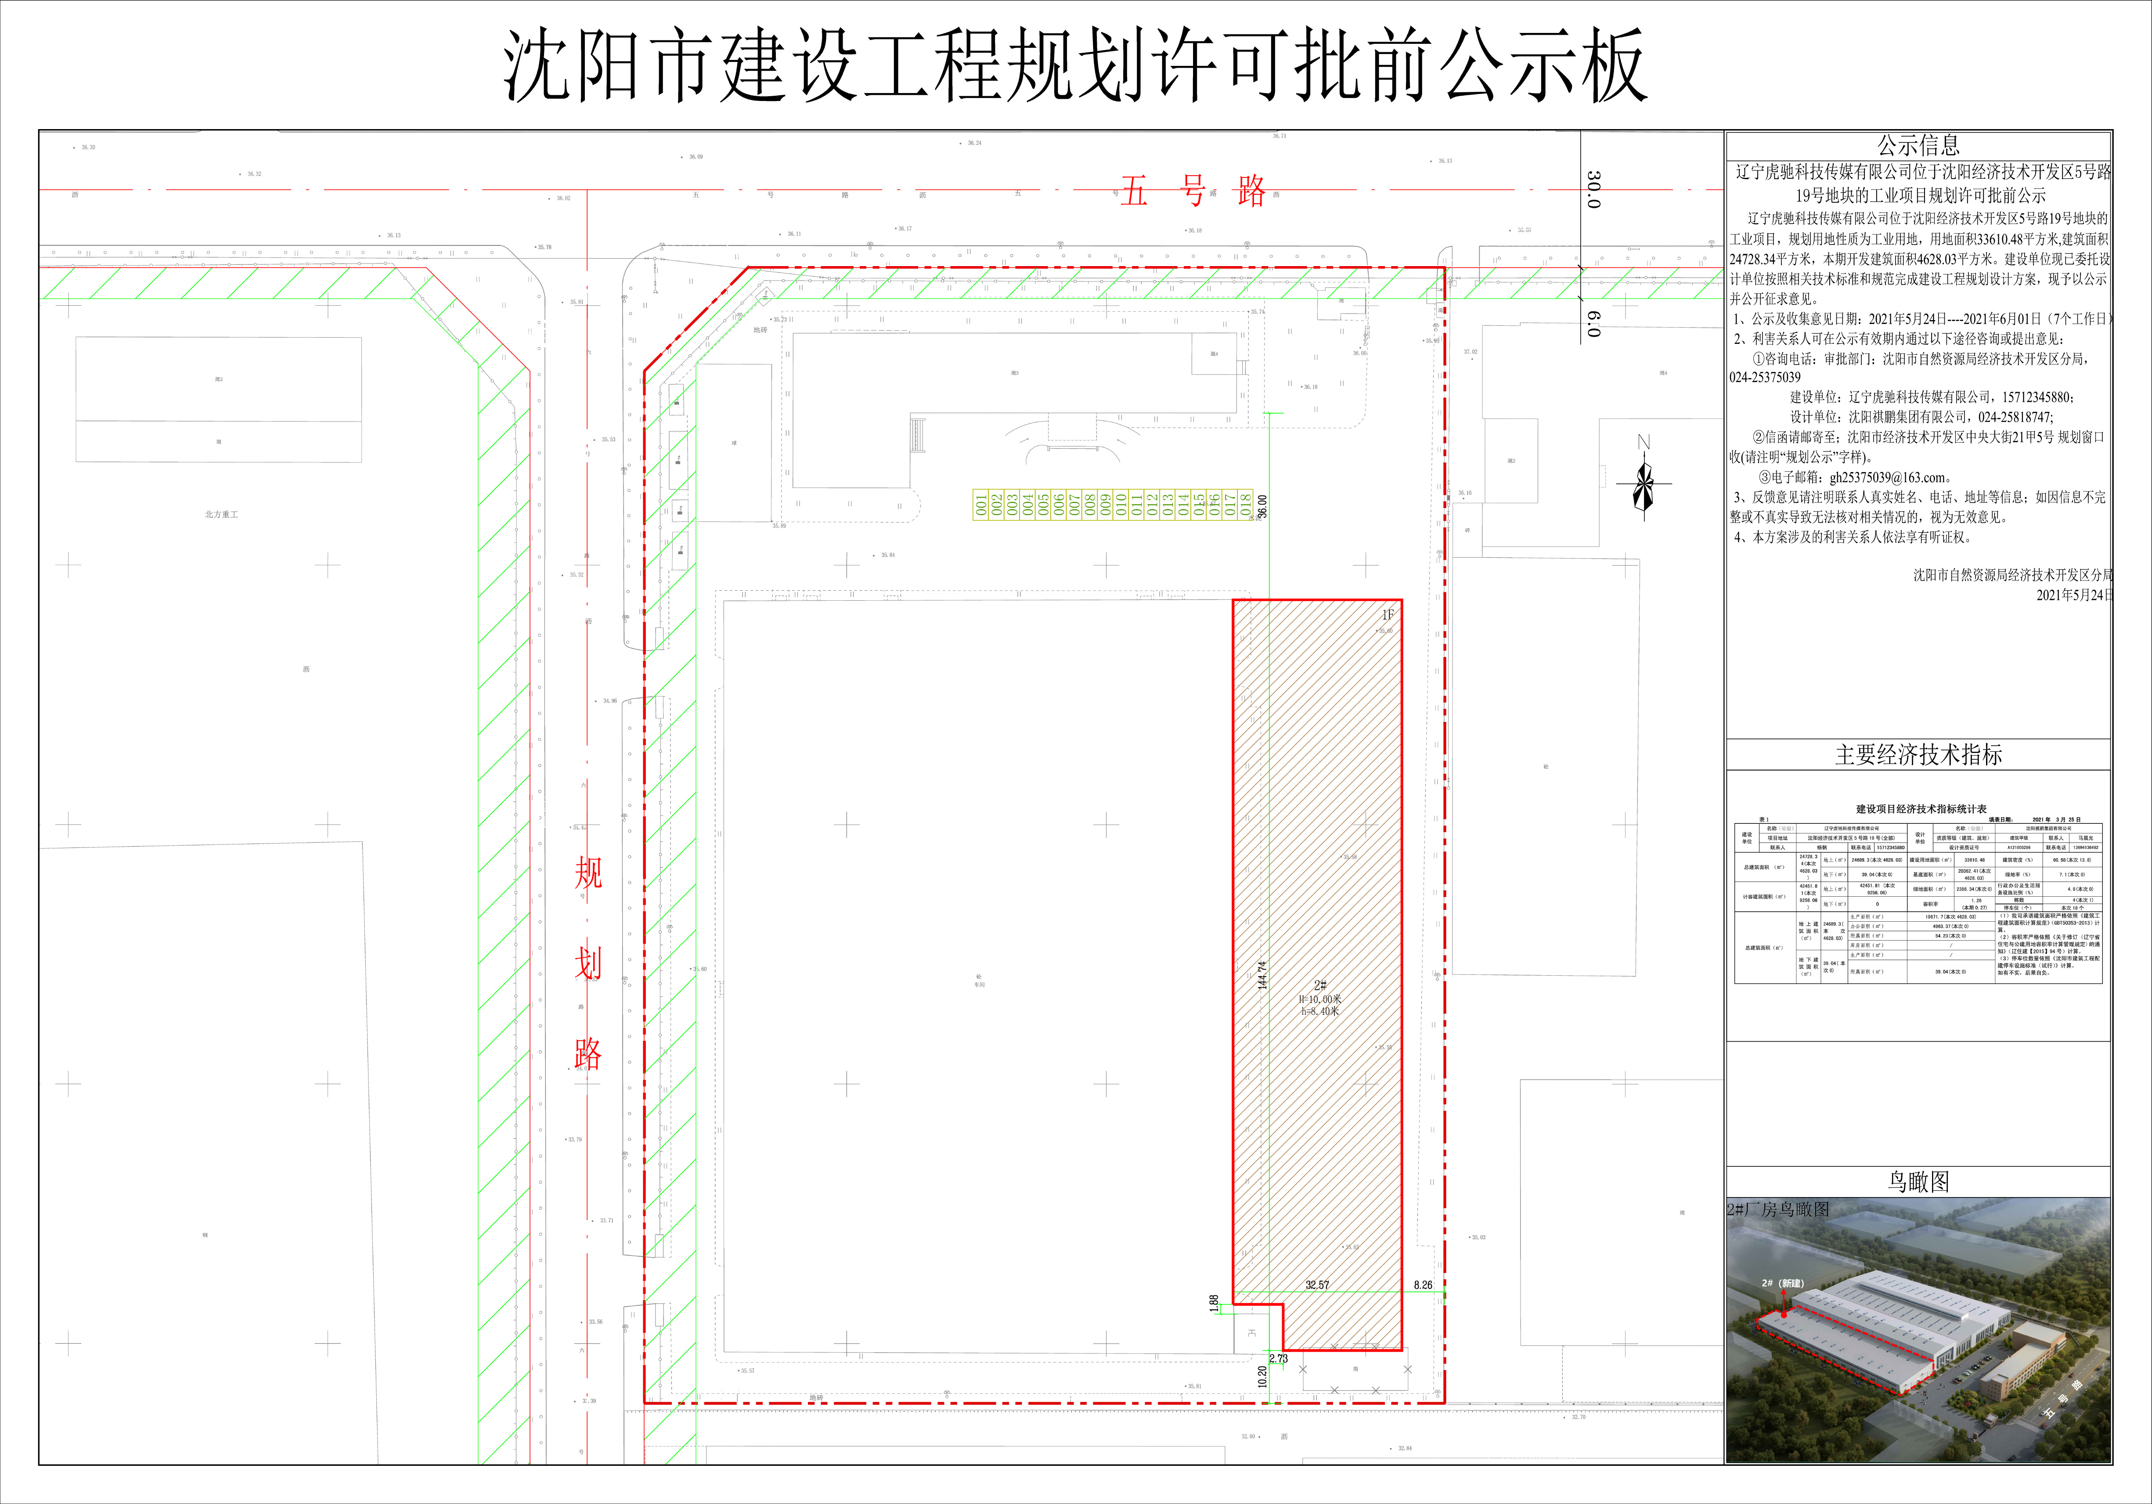Click the 30.0 road setback dimension
The height and width of the screenshot is (1504, 2152).
pos(1593,188)
